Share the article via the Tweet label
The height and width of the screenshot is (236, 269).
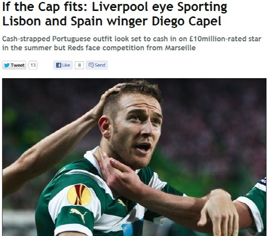point(17,65)
